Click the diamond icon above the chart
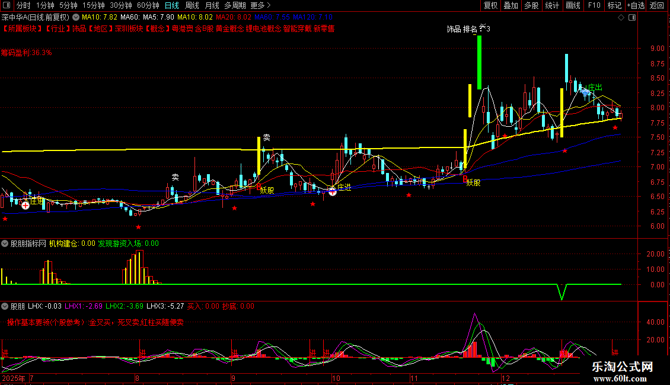This screenshot has width=670, height=385. coord(621,18)
